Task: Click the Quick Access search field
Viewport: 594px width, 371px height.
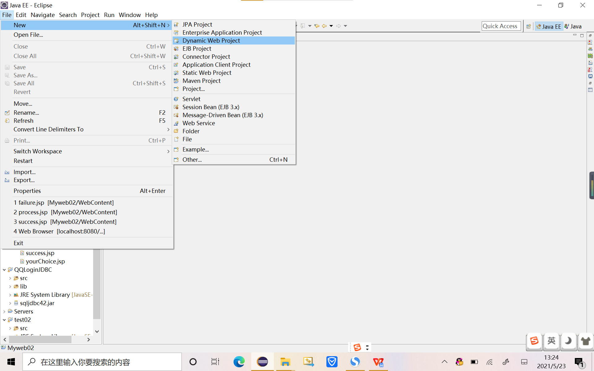Action: point(501,26)
